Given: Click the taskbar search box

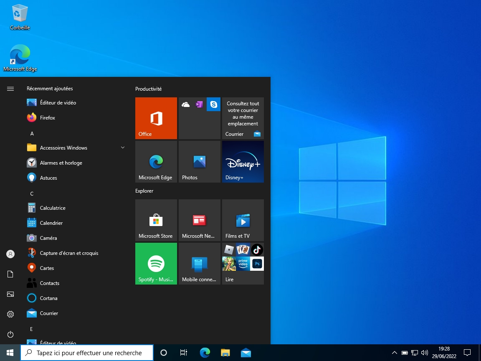Looking at the screenshot, I should point(87,353).
